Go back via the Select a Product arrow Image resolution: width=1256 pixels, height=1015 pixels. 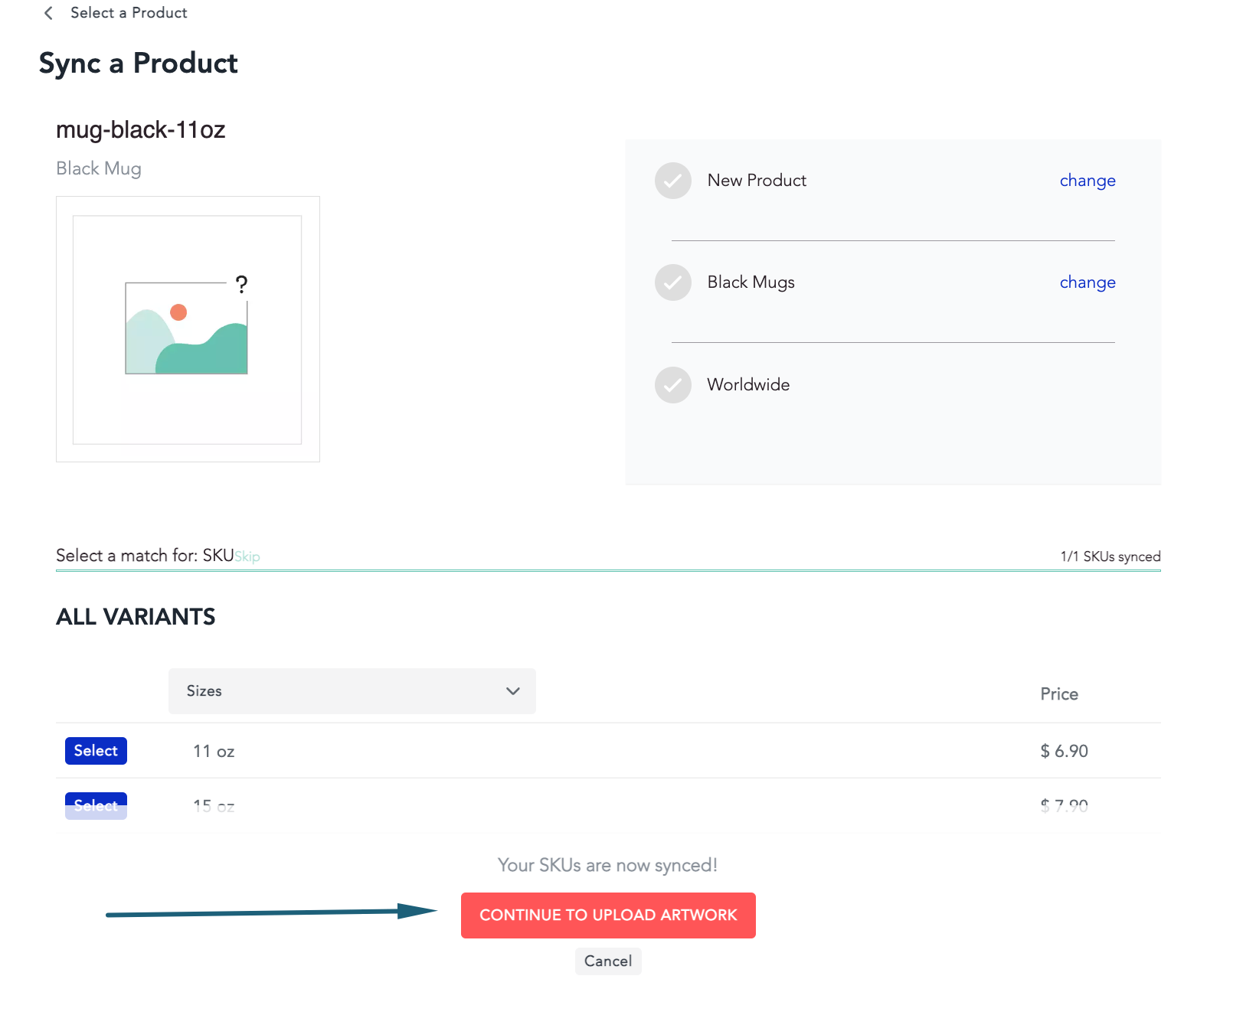(x=48, y=13)
